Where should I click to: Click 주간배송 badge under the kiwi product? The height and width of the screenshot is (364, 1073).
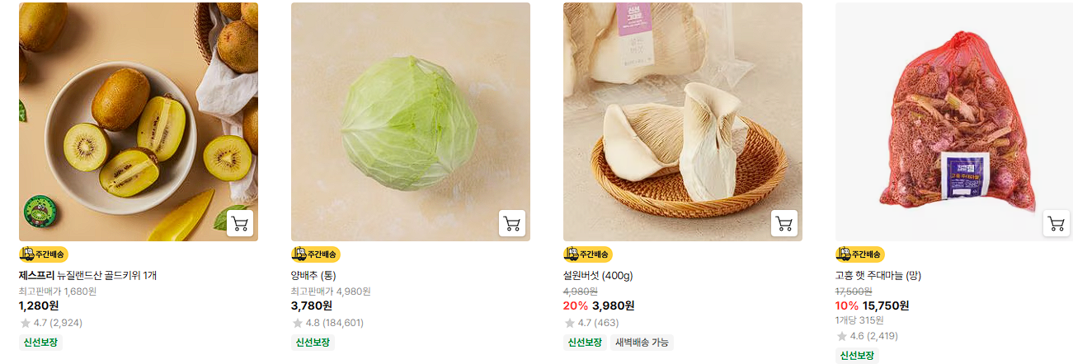(44, 254)
